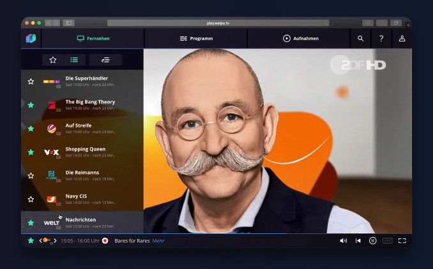The image size is (433, 269).
Task: Favorite the Die Reimanns channel star
Action: tap(31, 175)
